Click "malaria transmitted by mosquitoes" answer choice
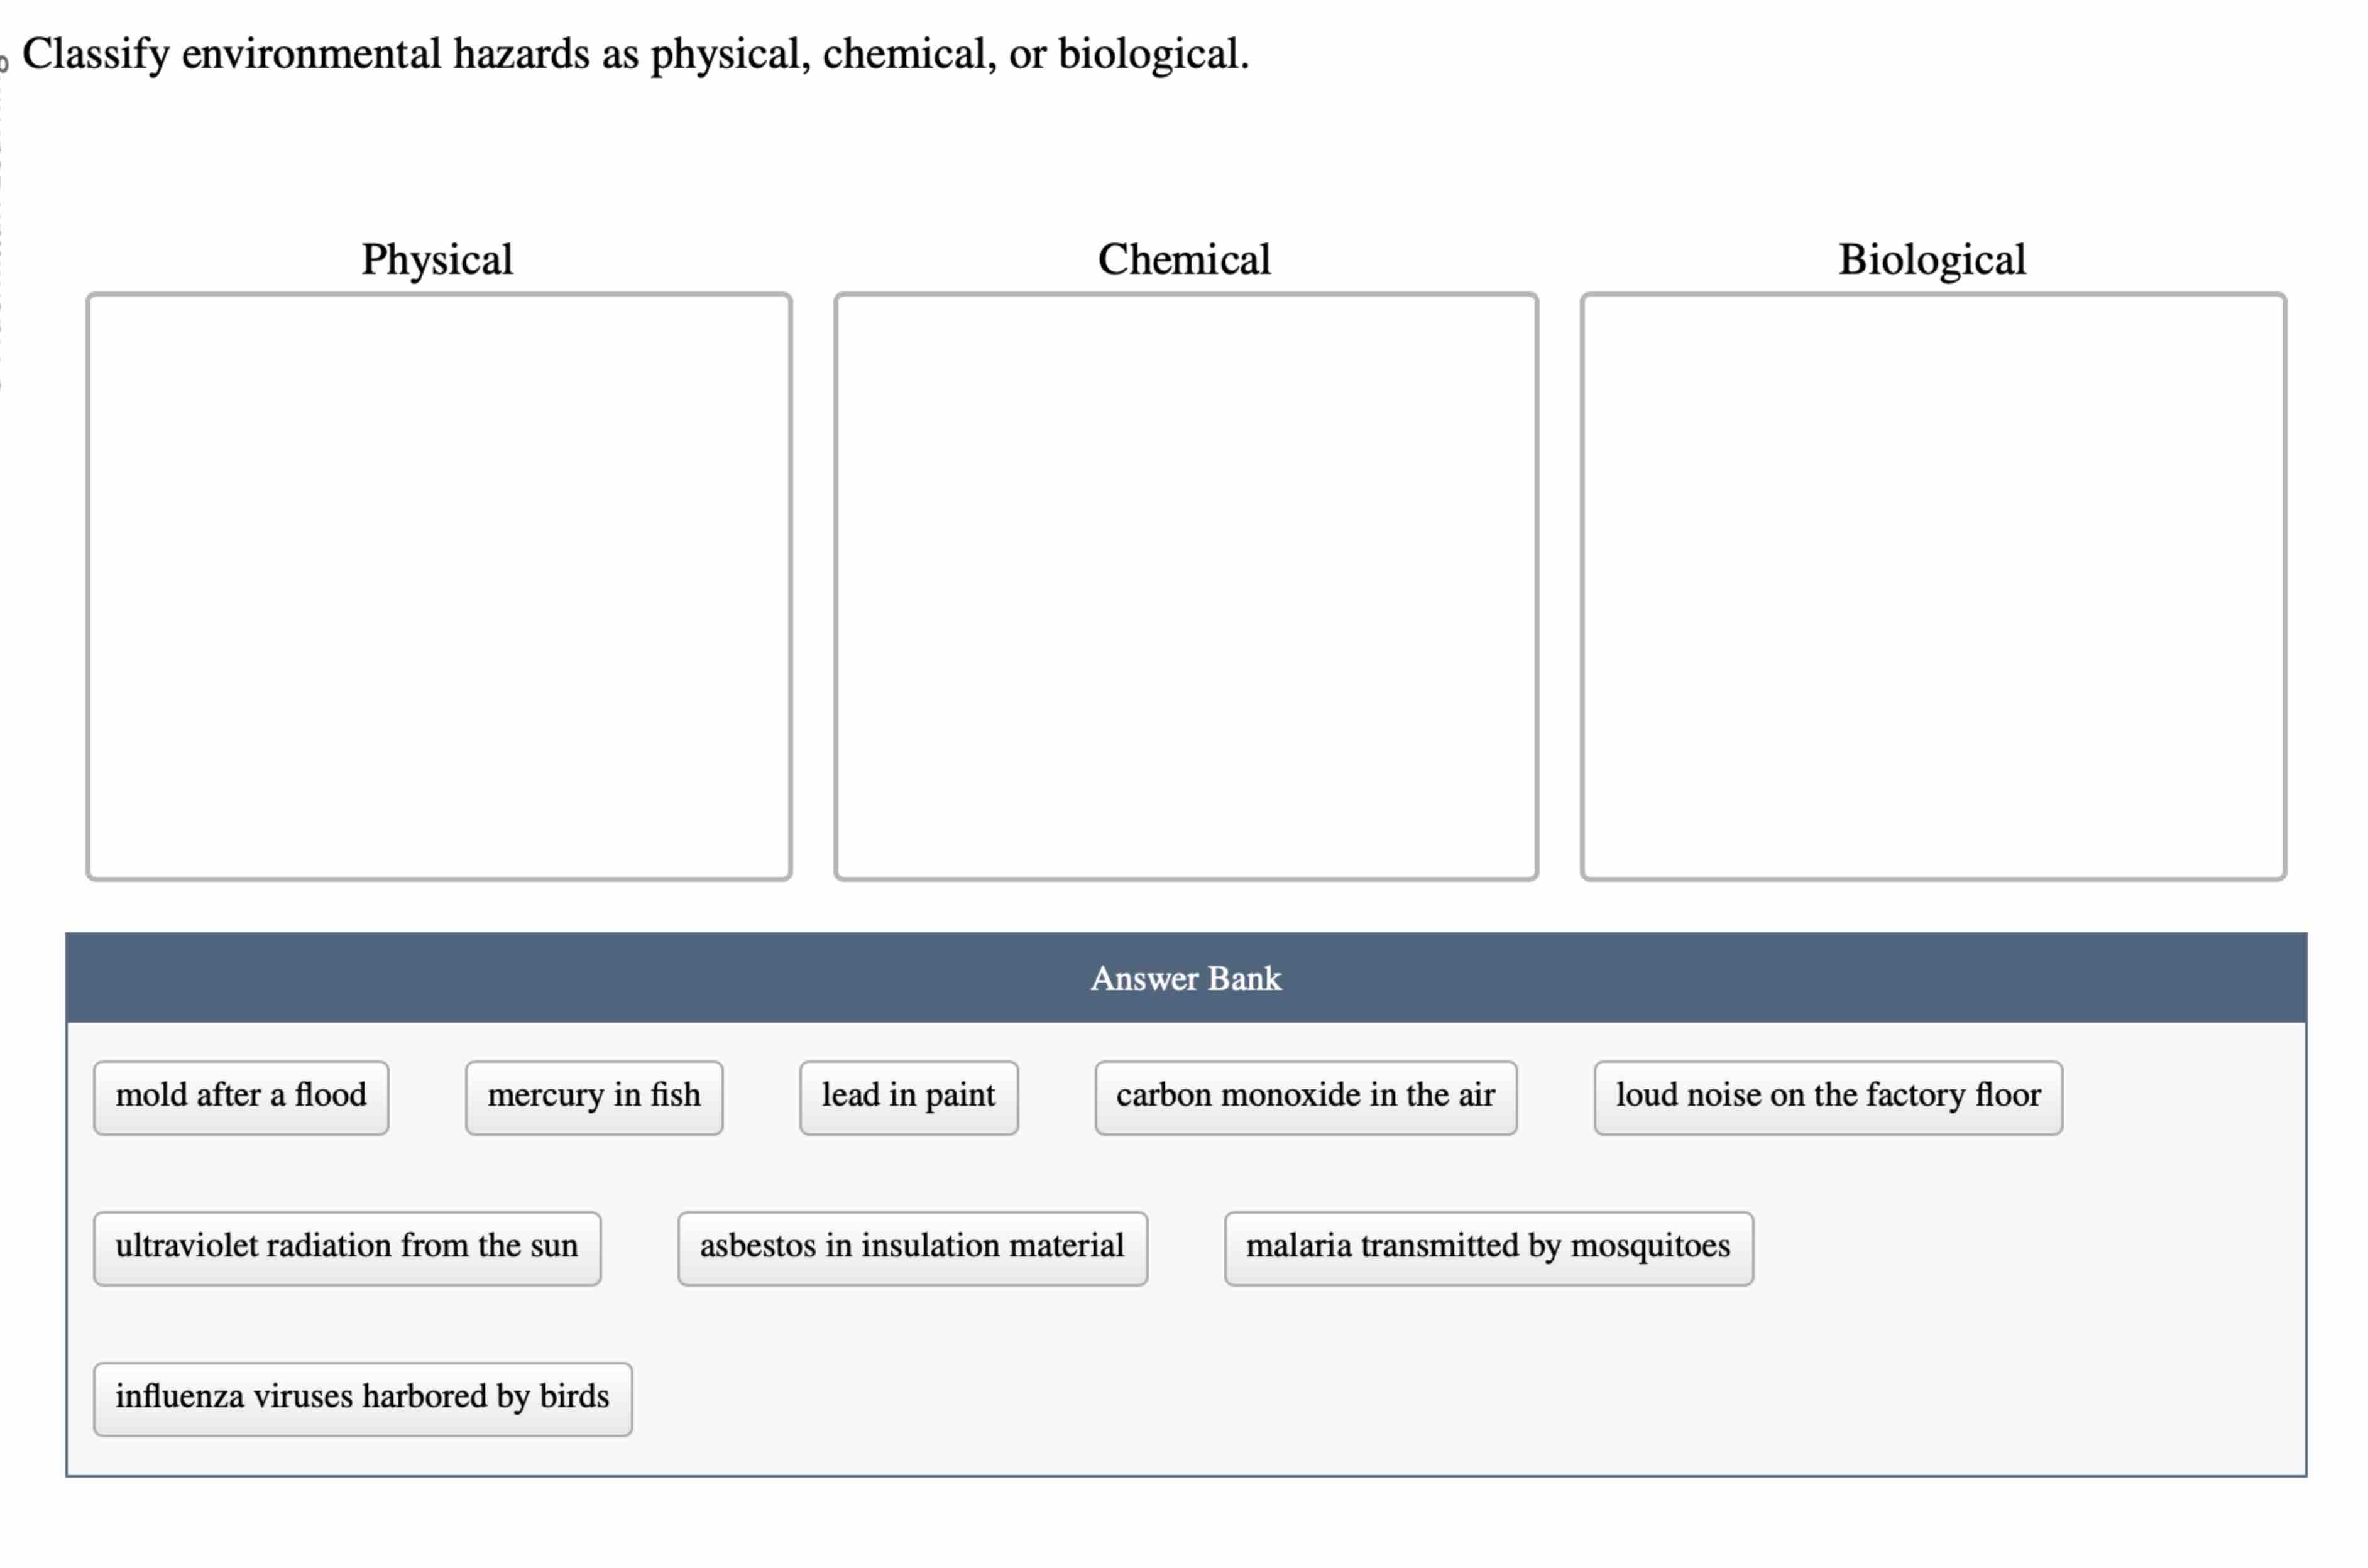Screen dimensions: 2368x1568 pos(1488,1247)
